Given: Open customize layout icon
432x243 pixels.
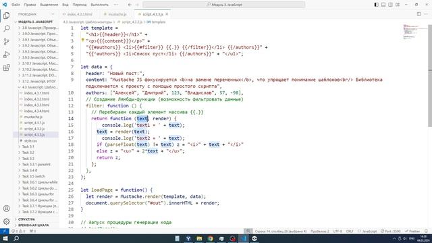Looking at the screenshot, I should tap(398, 5).
